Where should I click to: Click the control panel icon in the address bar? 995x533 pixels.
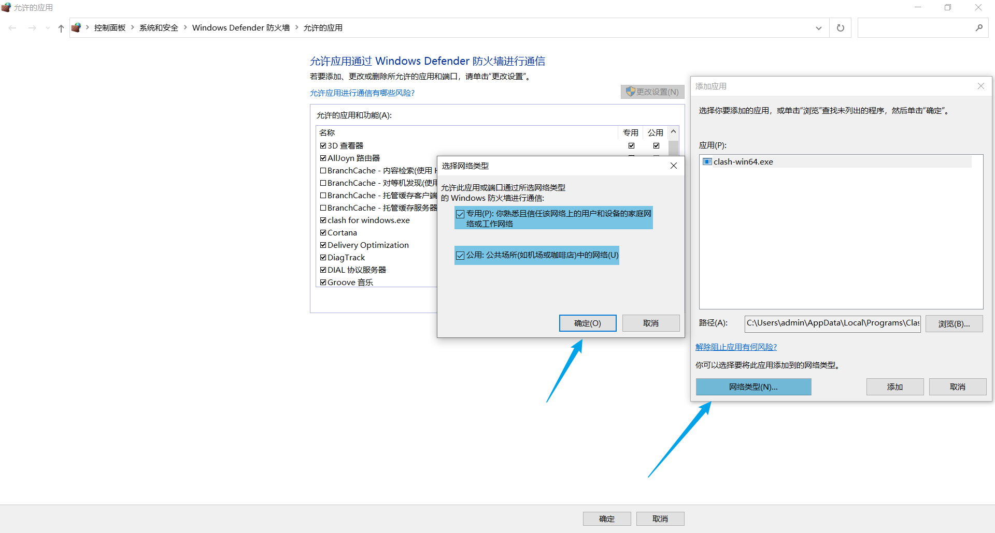(x=76, y=27)
